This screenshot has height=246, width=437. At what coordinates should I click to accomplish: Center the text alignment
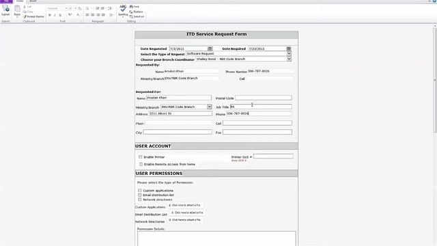[x=93, y=15]
